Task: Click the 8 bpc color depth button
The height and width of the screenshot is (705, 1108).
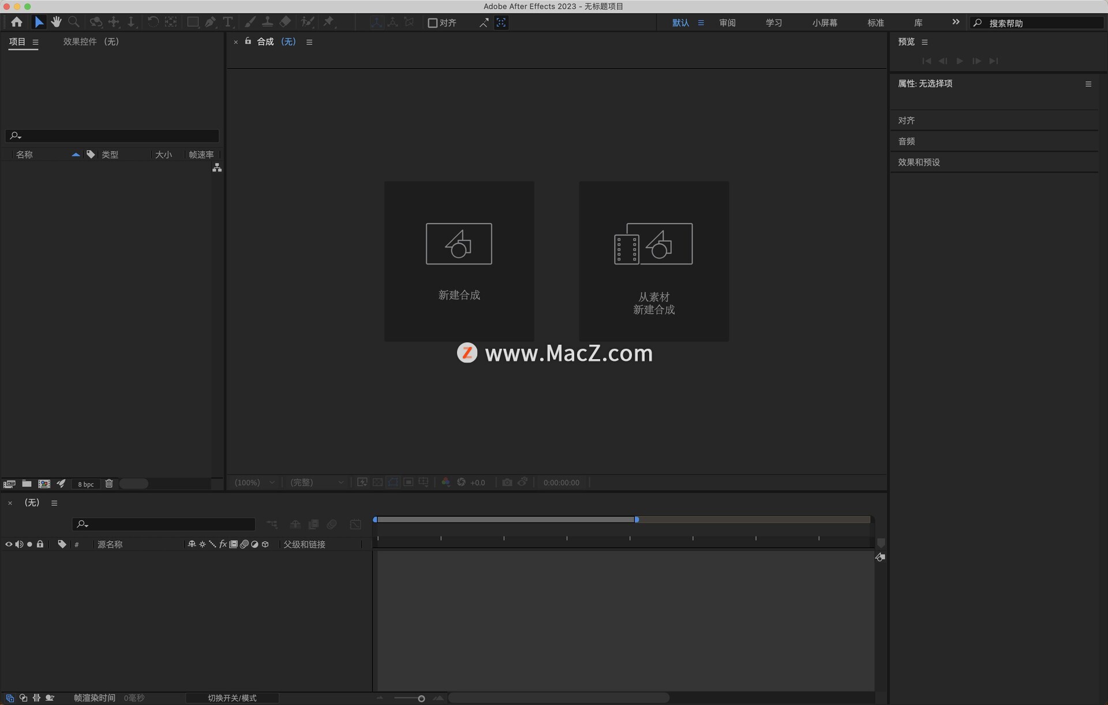Action: [x=85, y=484]
